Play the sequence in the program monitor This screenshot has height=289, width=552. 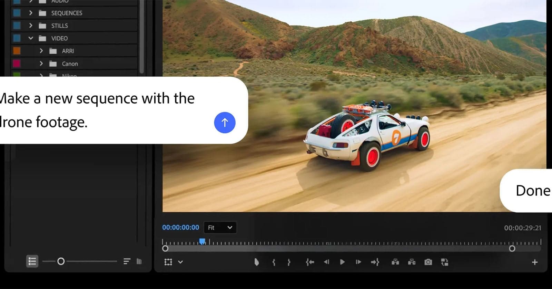pyautogui.click(x=342, y=262)
